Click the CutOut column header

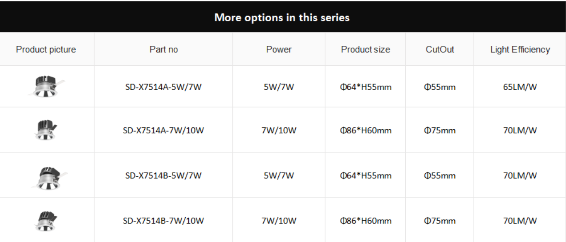[440, 49]
